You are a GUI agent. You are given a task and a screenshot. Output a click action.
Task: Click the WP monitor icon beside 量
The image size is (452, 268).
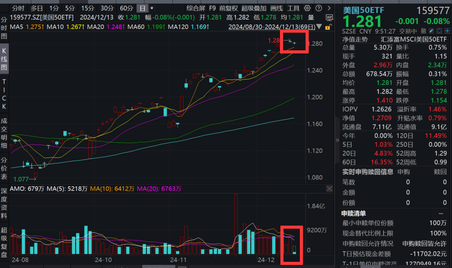click(329, 18)
